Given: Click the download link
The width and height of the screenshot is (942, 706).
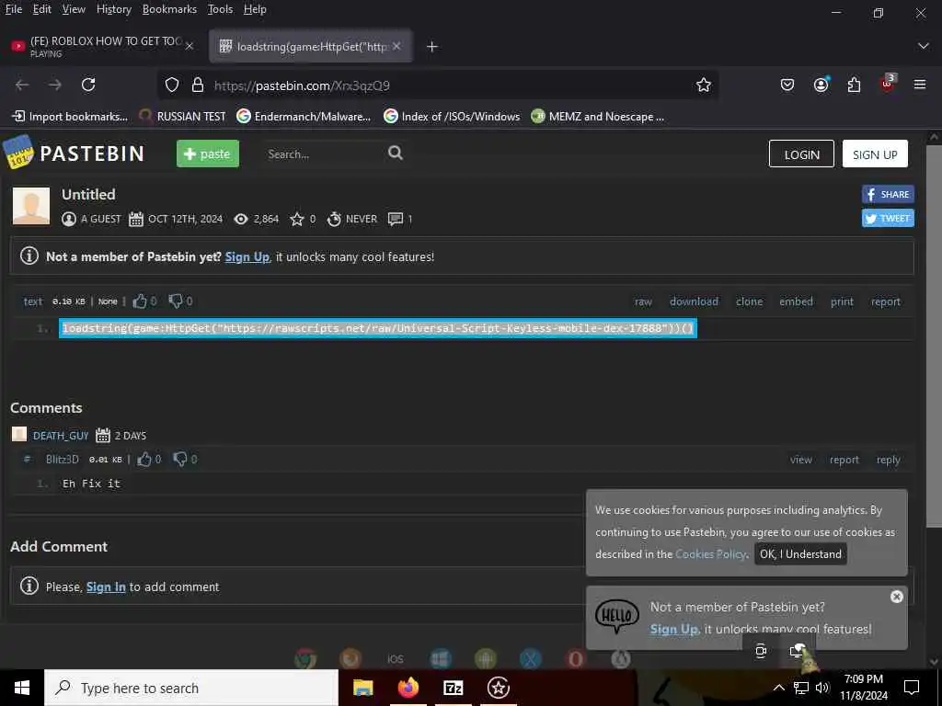Looking at the screenshot, I should click(x=694, y=302).
